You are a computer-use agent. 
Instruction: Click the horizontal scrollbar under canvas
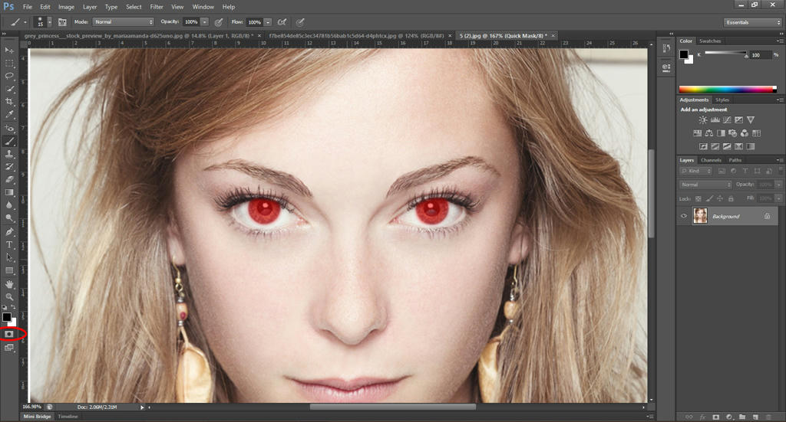[392, 407]
